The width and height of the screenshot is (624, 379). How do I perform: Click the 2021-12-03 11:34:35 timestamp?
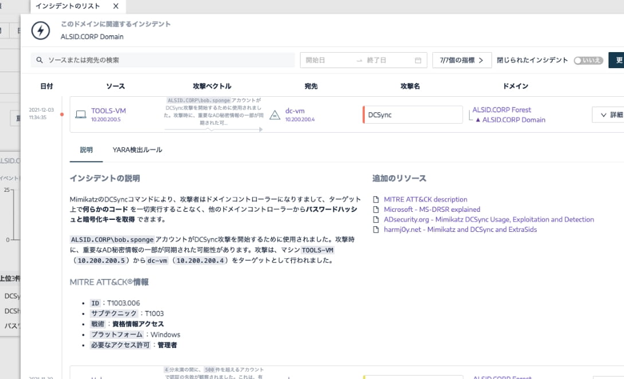41,113
